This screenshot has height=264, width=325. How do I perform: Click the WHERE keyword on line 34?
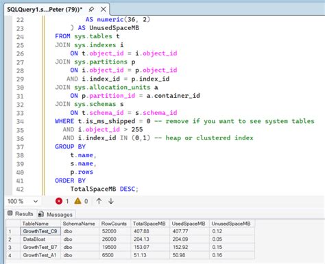click(x=64, y=121)
